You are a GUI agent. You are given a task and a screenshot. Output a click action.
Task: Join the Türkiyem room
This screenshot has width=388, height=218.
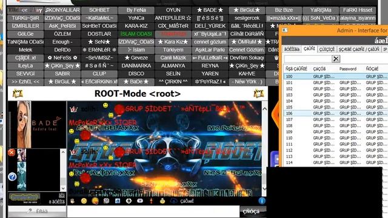tap(173, 50)
